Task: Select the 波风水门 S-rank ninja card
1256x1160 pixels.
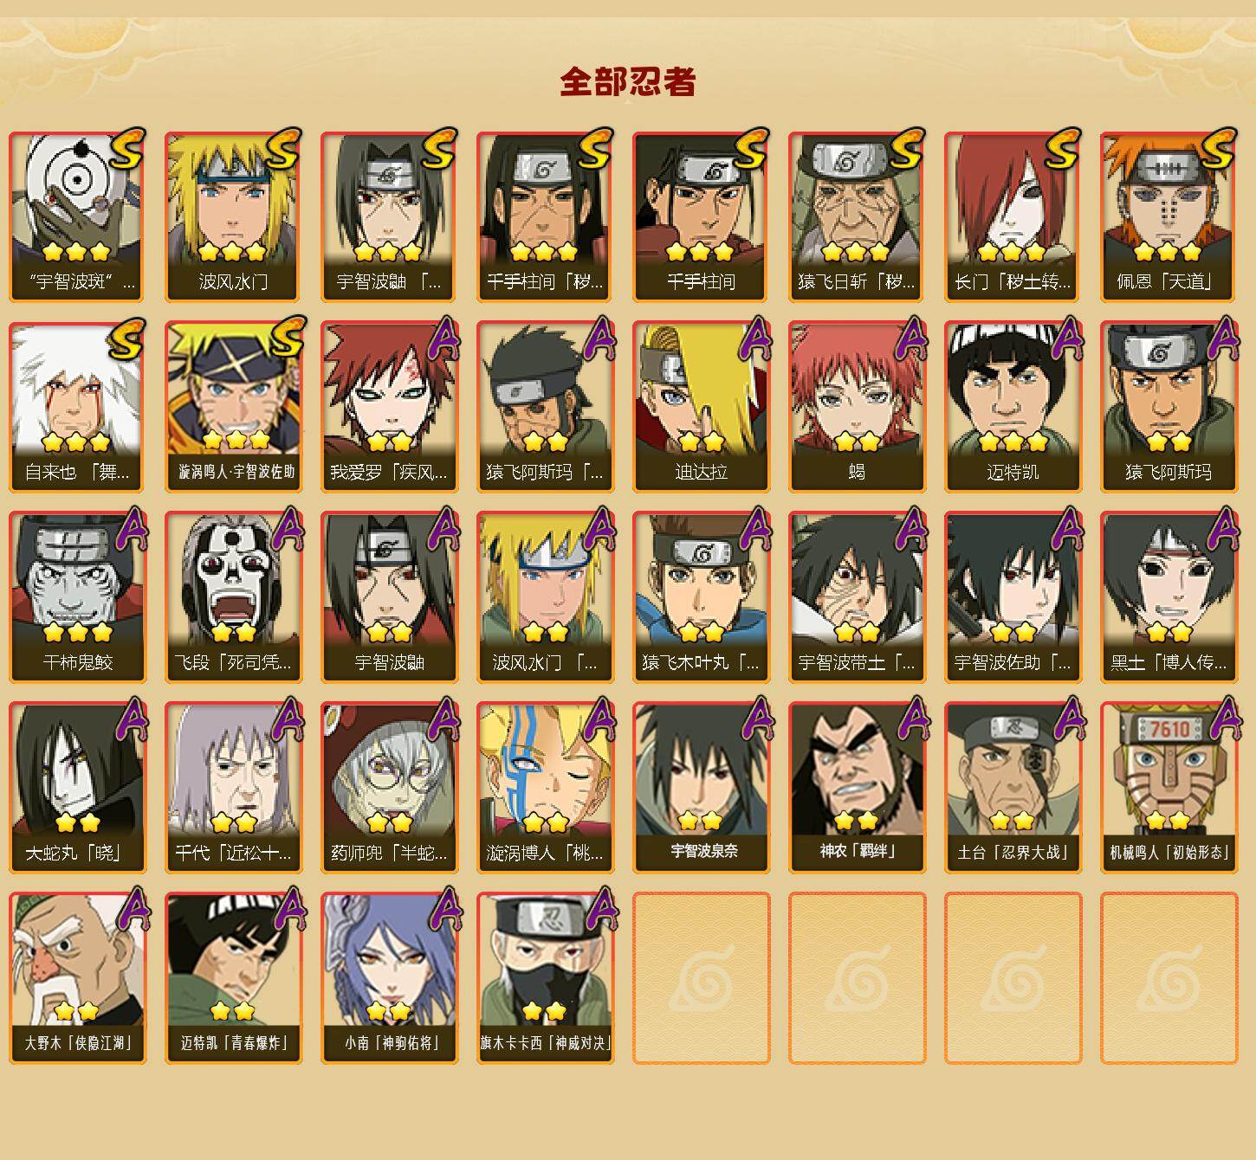Action: (233, 216)
